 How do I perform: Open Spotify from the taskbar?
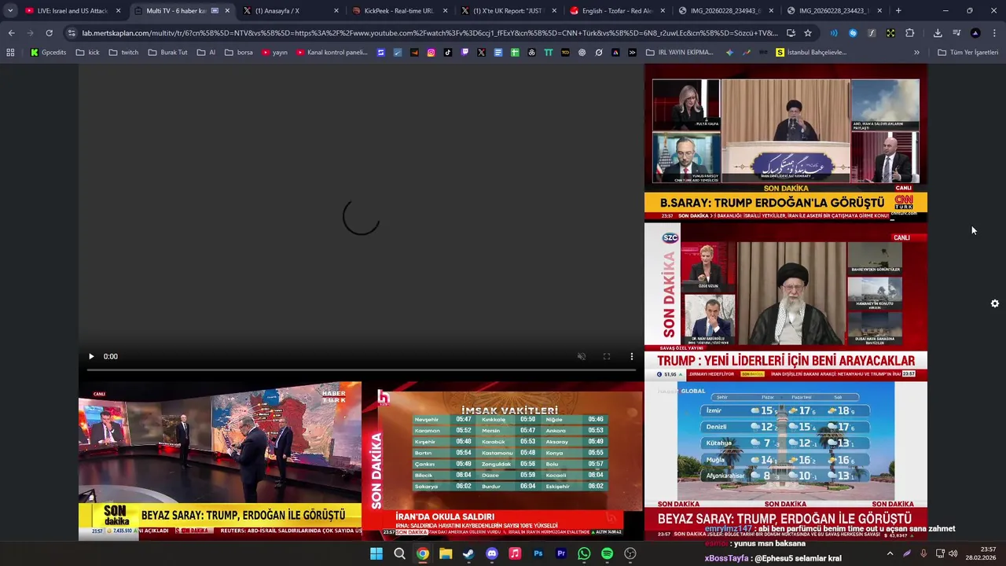coord(607,554)
